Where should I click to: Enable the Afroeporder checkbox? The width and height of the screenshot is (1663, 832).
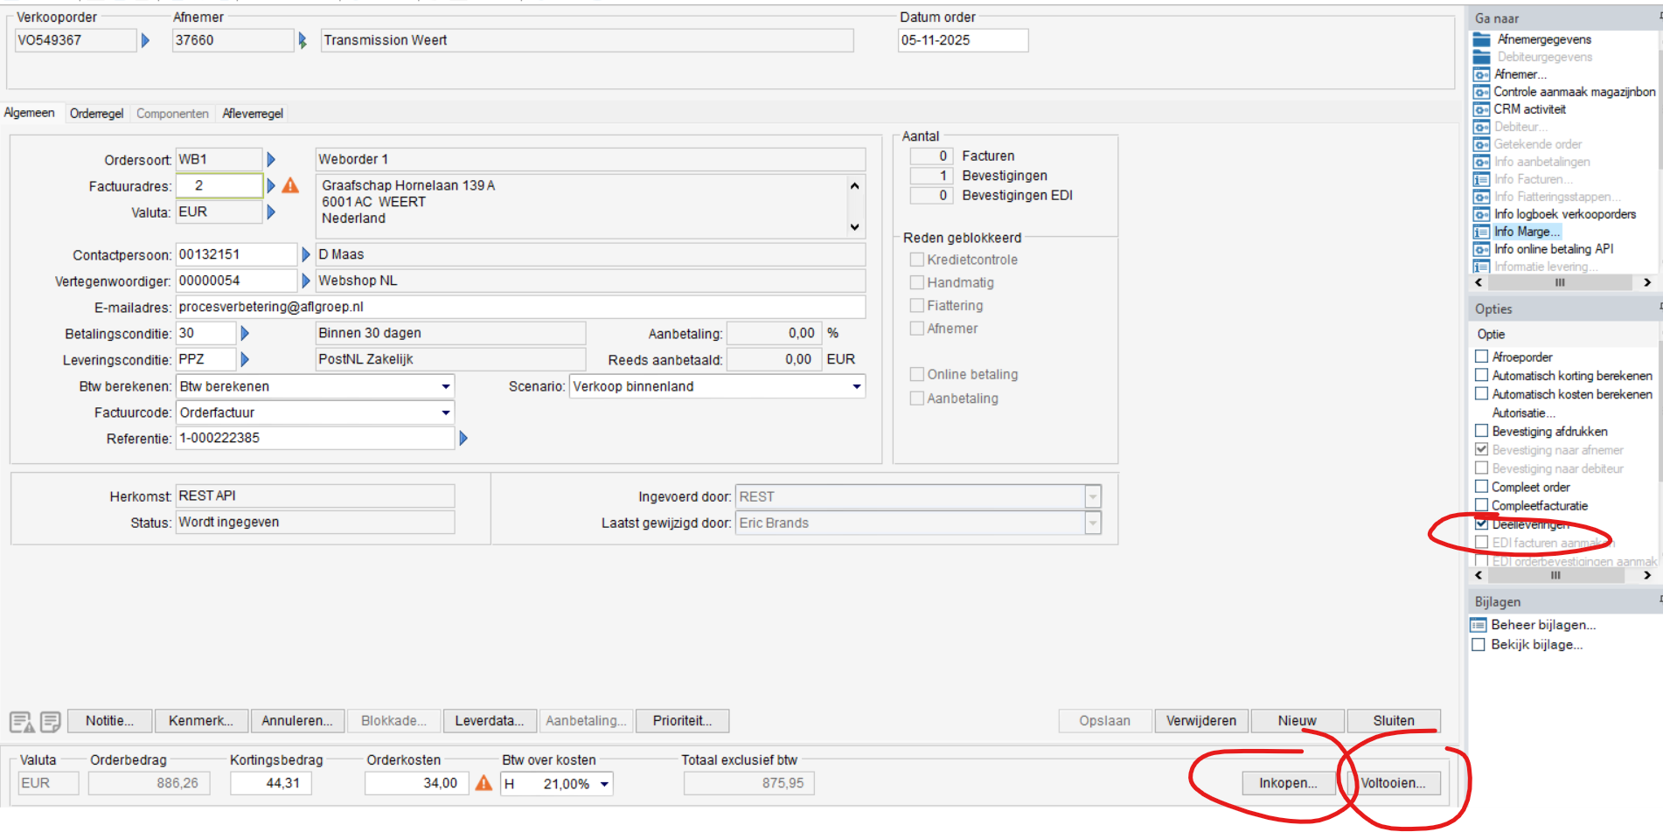point(1481,357)
